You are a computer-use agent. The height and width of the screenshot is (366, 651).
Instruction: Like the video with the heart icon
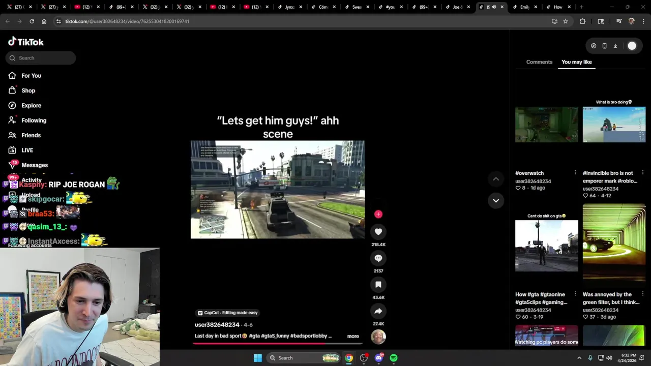pyautogui.click(x=378, y=232)
